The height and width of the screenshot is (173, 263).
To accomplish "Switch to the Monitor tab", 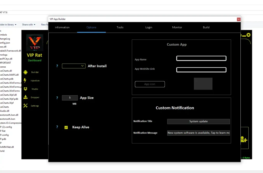I will tap(177, 27).
